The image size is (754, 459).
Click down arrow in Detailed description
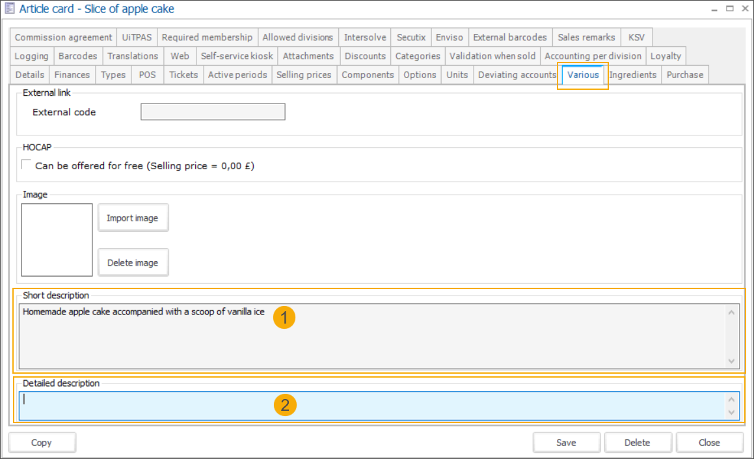732,413
